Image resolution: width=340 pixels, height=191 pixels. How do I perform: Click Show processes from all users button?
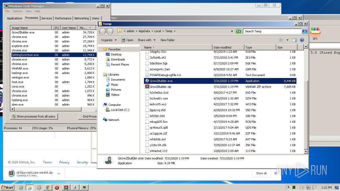(34, 116)
